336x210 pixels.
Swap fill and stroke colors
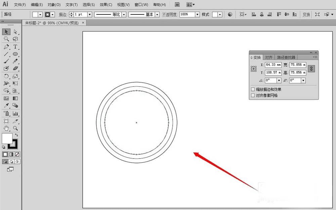(16, 135)
